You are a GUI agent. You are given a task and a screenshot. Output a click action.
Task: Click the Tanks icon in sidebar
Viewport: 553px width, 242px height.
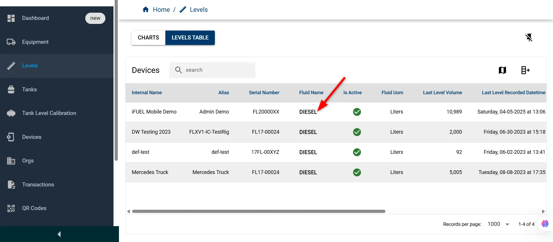(11, 90)
